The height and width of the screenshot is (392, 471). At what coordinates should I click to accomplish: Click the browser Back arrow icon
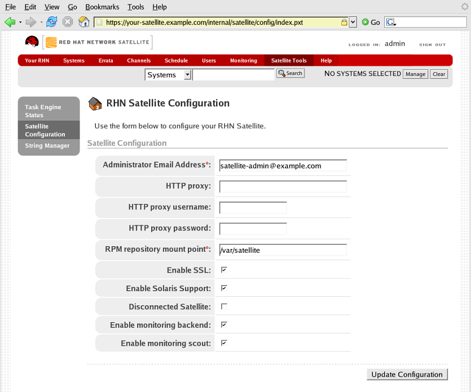(x=10, y=22)
